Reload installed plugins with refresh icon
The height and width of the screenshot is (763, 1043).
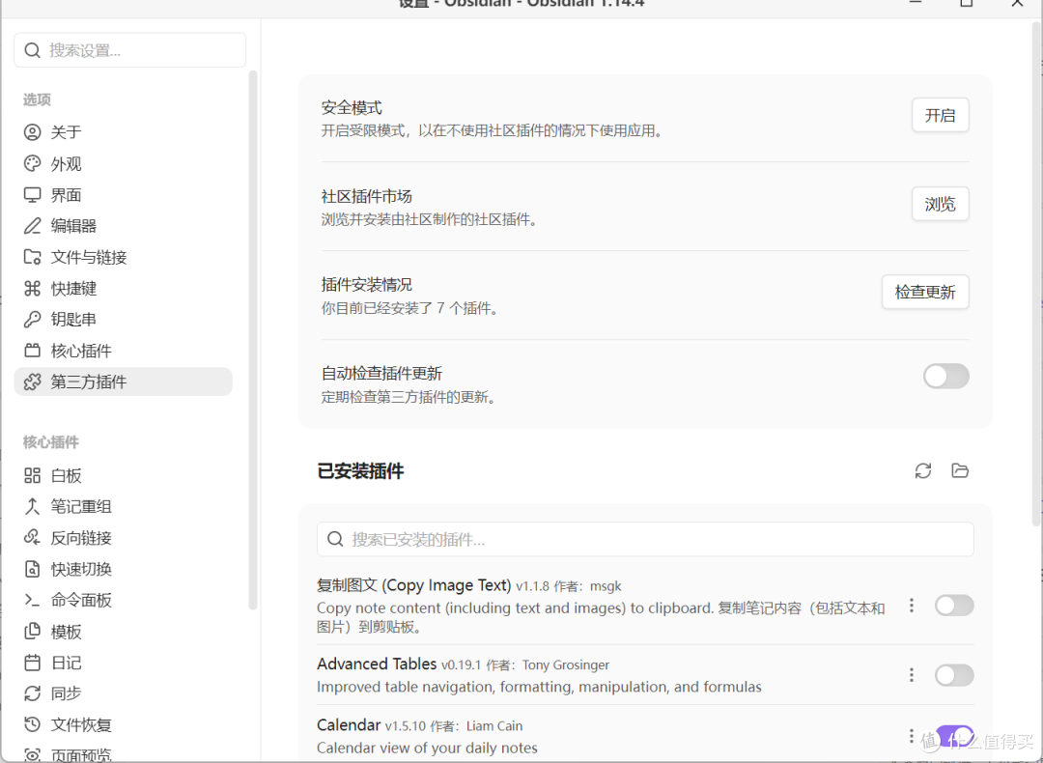pos(922,471)
